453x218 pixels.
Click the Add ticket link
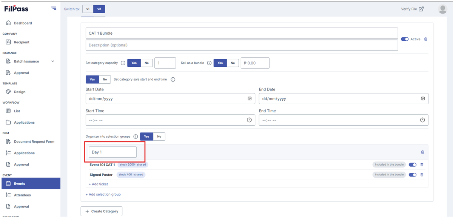pyautogui.click(x=98, y=184)
